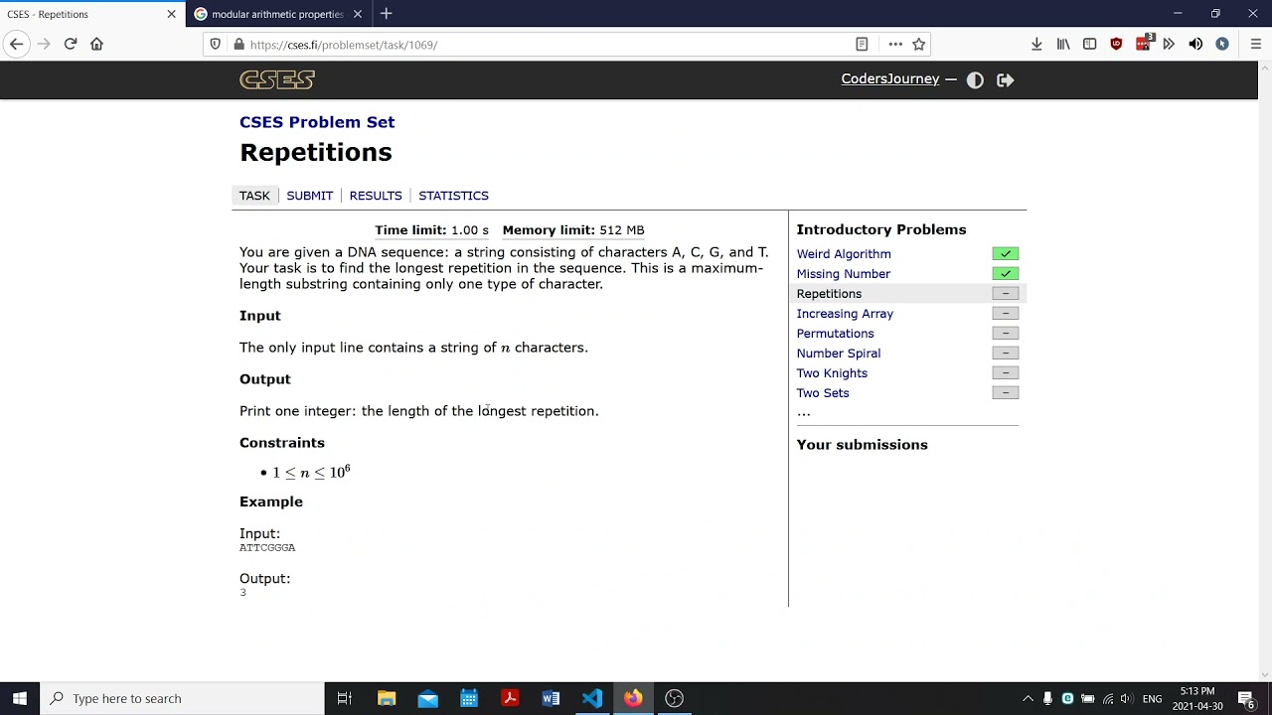
Task: Open Adobe Acrobat from taskbar
Action: [510, 698]
